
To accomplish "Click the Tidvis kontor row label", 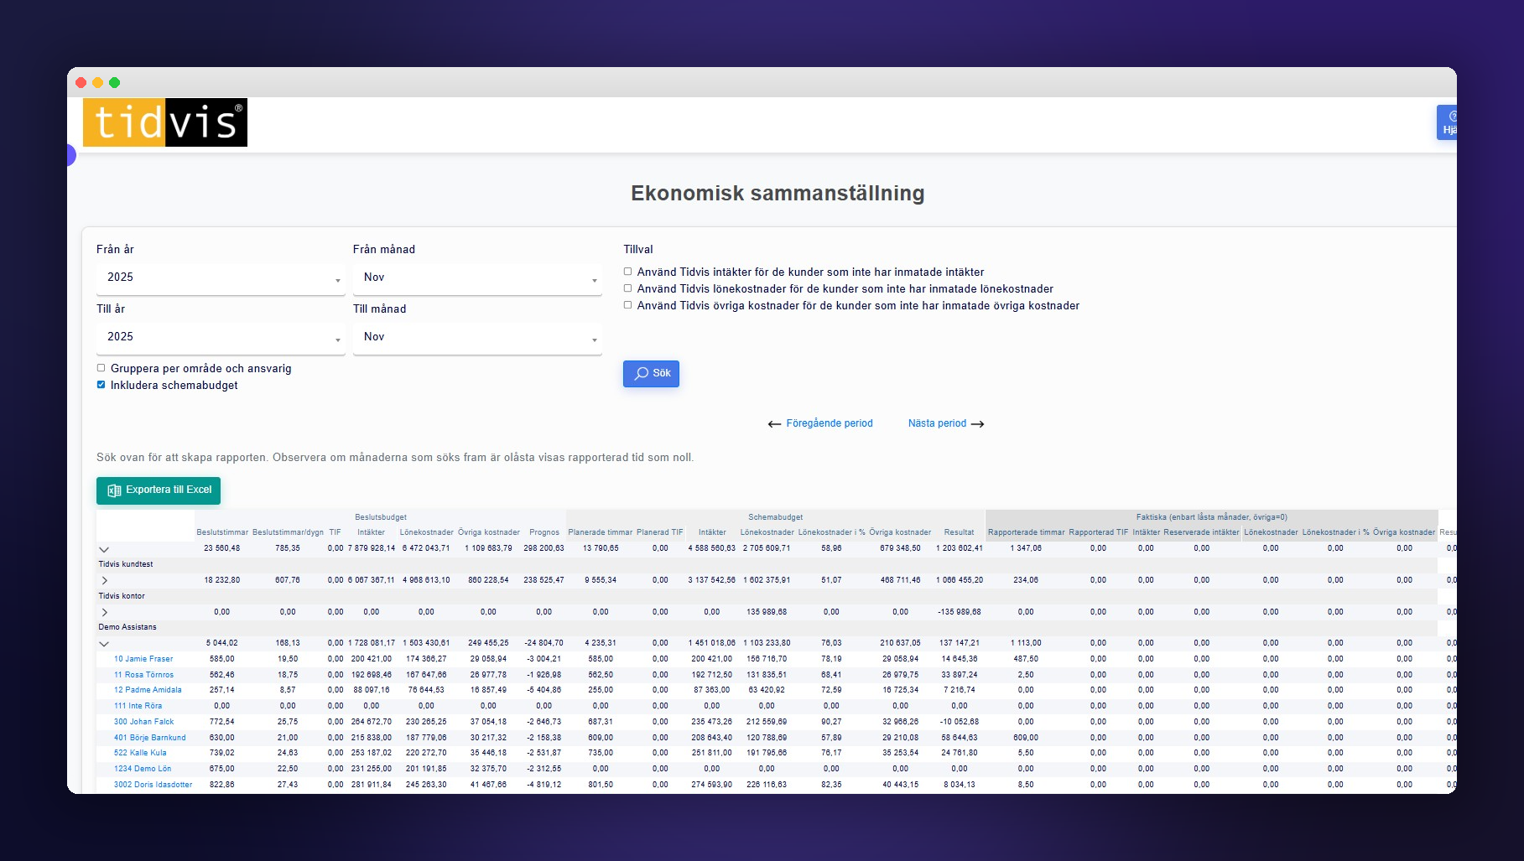I will pos(122,596).
